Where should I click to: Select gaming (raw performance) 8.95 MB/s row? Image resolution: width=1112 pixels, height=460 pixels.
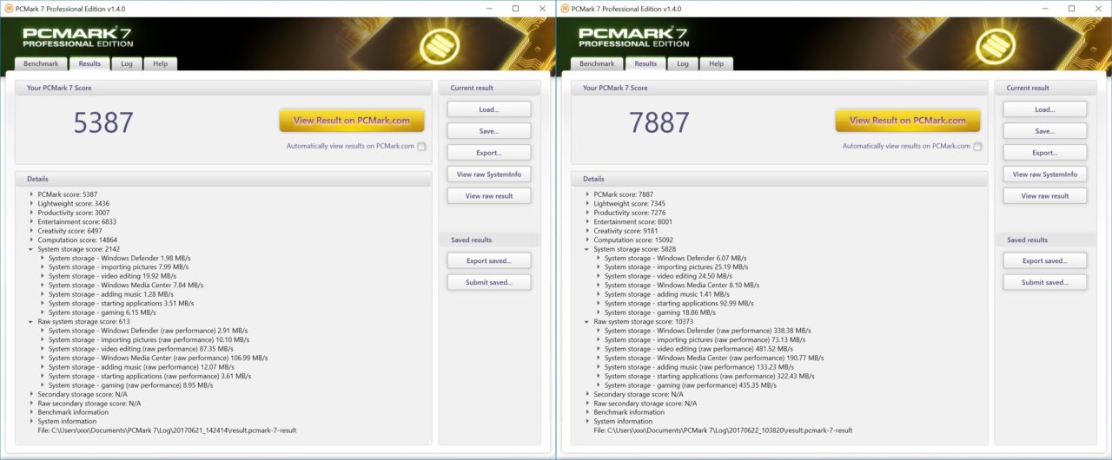(x=130, y=385)
